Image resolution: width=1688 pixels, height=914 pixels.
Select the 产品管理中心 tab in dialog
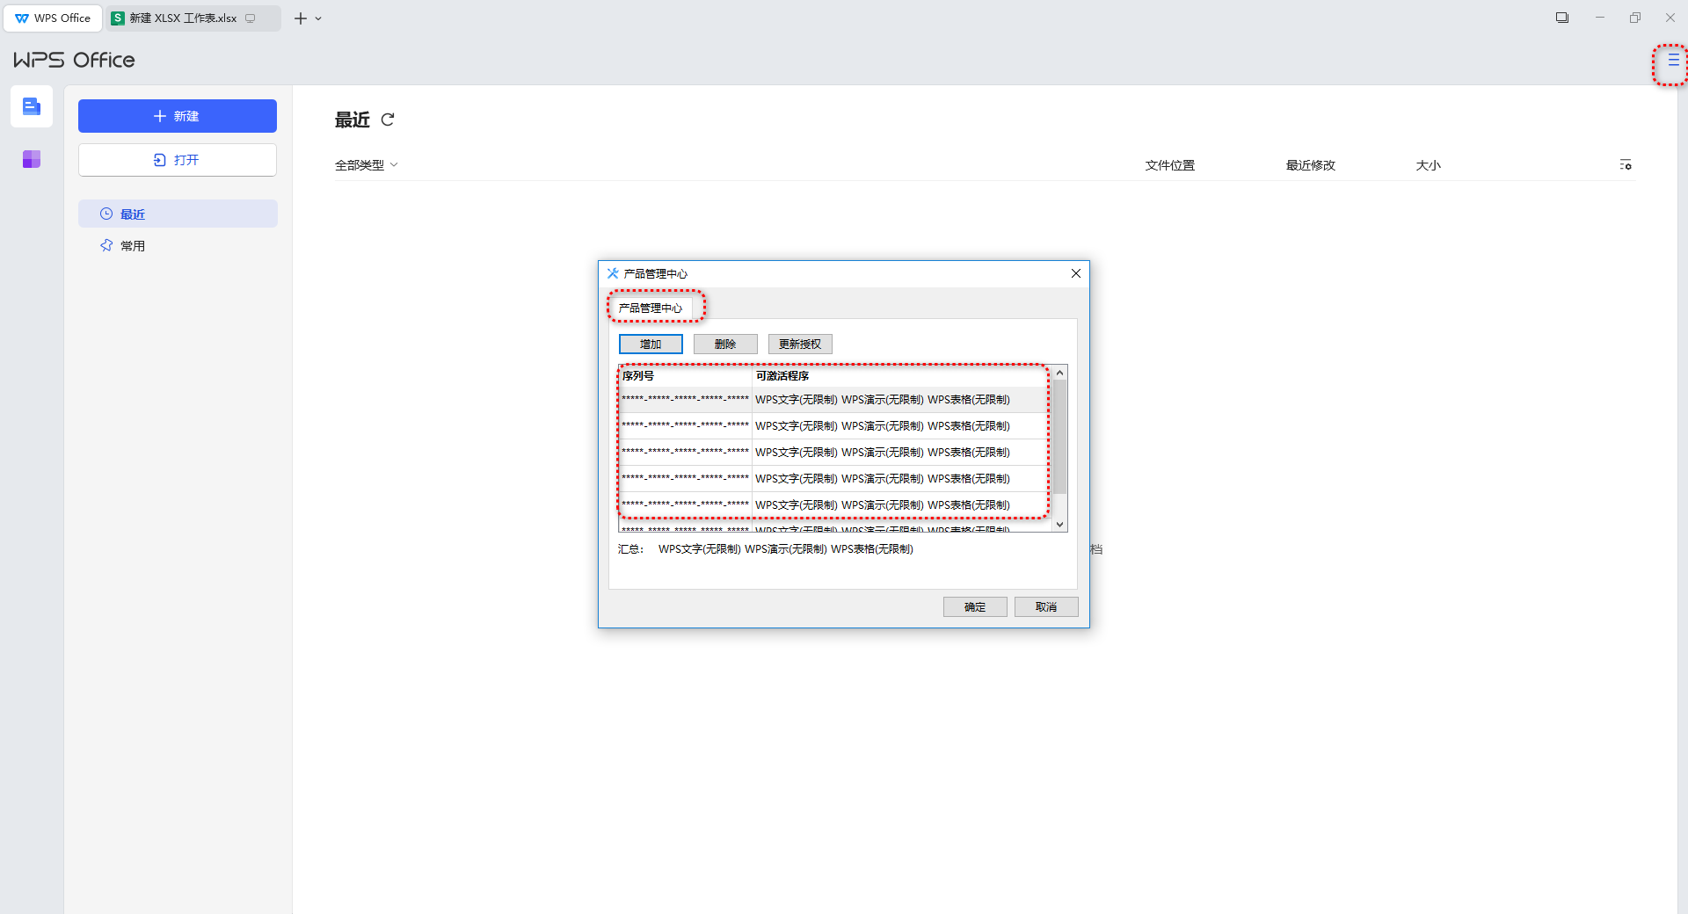click(x=651, y=308)
